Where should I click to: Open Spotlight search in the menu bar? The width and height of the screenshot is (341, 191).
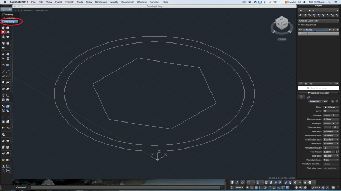[330, 2]
